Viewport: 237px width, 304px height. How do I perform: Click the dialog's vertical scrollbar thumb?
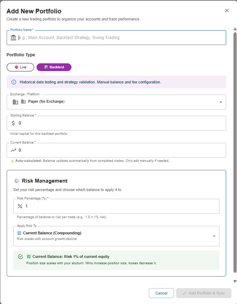tap(235, 152)
